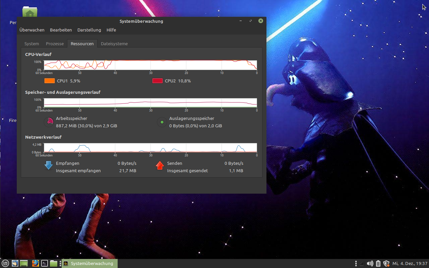
Task: Click the green show desktop panel icon
Action: pyautogui.click(x=24, y=263)
